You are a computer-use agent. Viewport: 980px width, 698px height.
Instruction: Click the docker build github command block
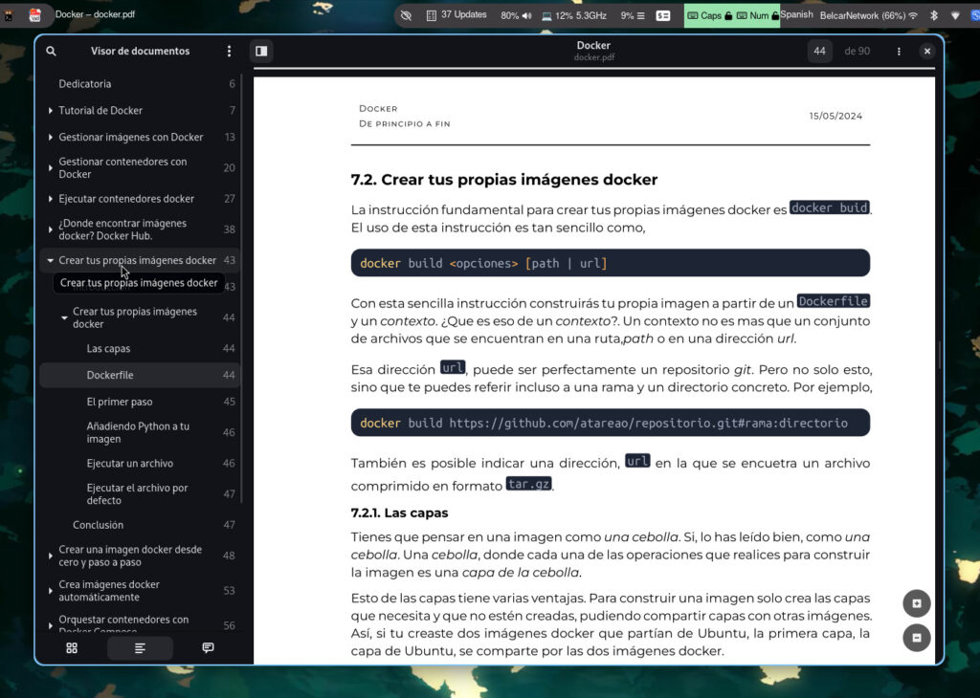tap(610, 423)
